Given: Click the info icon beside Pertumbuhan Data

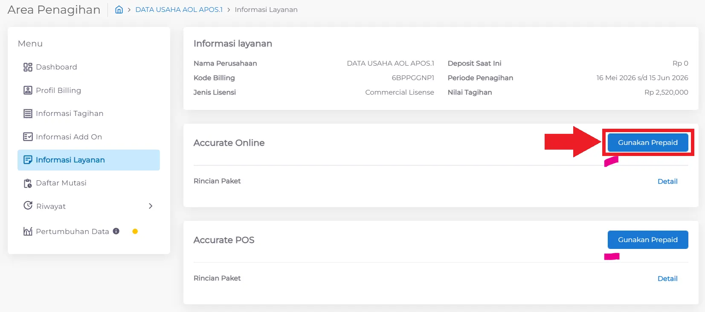Looking at the screenshot, I should [x=116, y=231].
